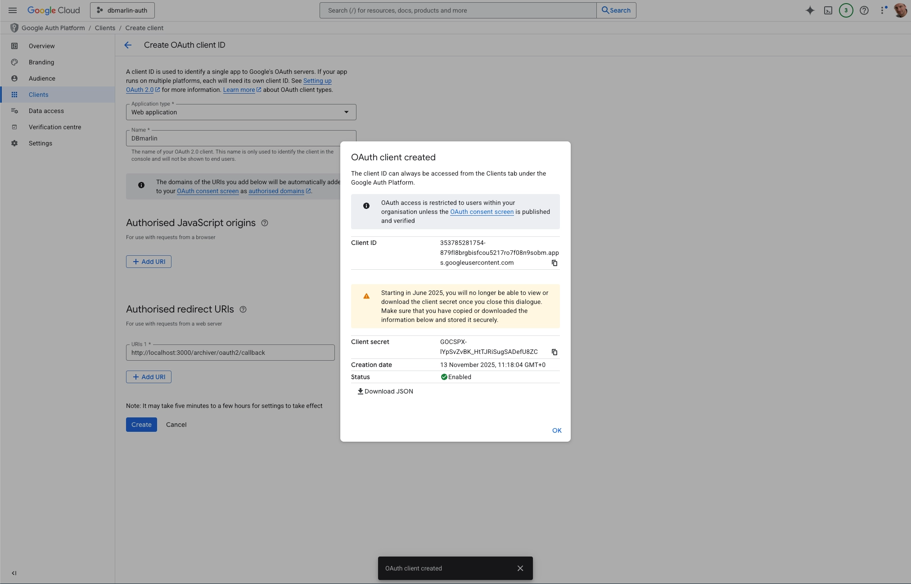
Task: Click the Download JSON button
Action: 385,391
